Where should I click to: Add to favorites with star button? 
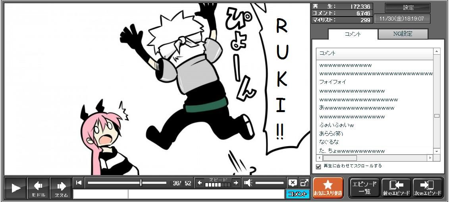tap(328, 188)
